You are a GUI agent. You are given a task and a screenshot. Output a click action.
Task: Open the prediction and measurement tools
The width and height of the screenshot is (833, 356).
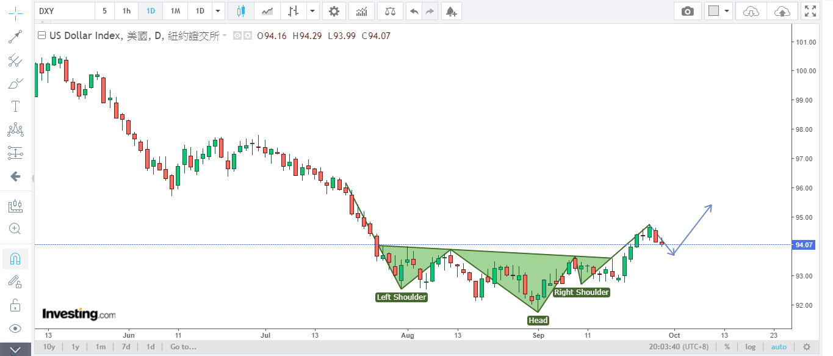click(15, 153)
